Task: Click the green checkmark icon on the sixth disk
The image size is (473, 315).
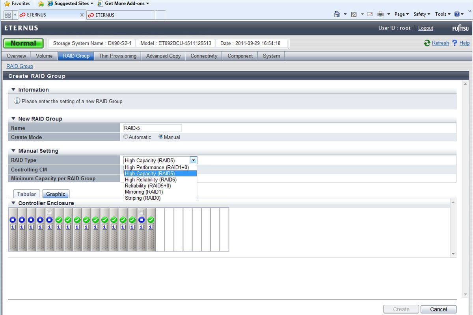Action: 58,220
